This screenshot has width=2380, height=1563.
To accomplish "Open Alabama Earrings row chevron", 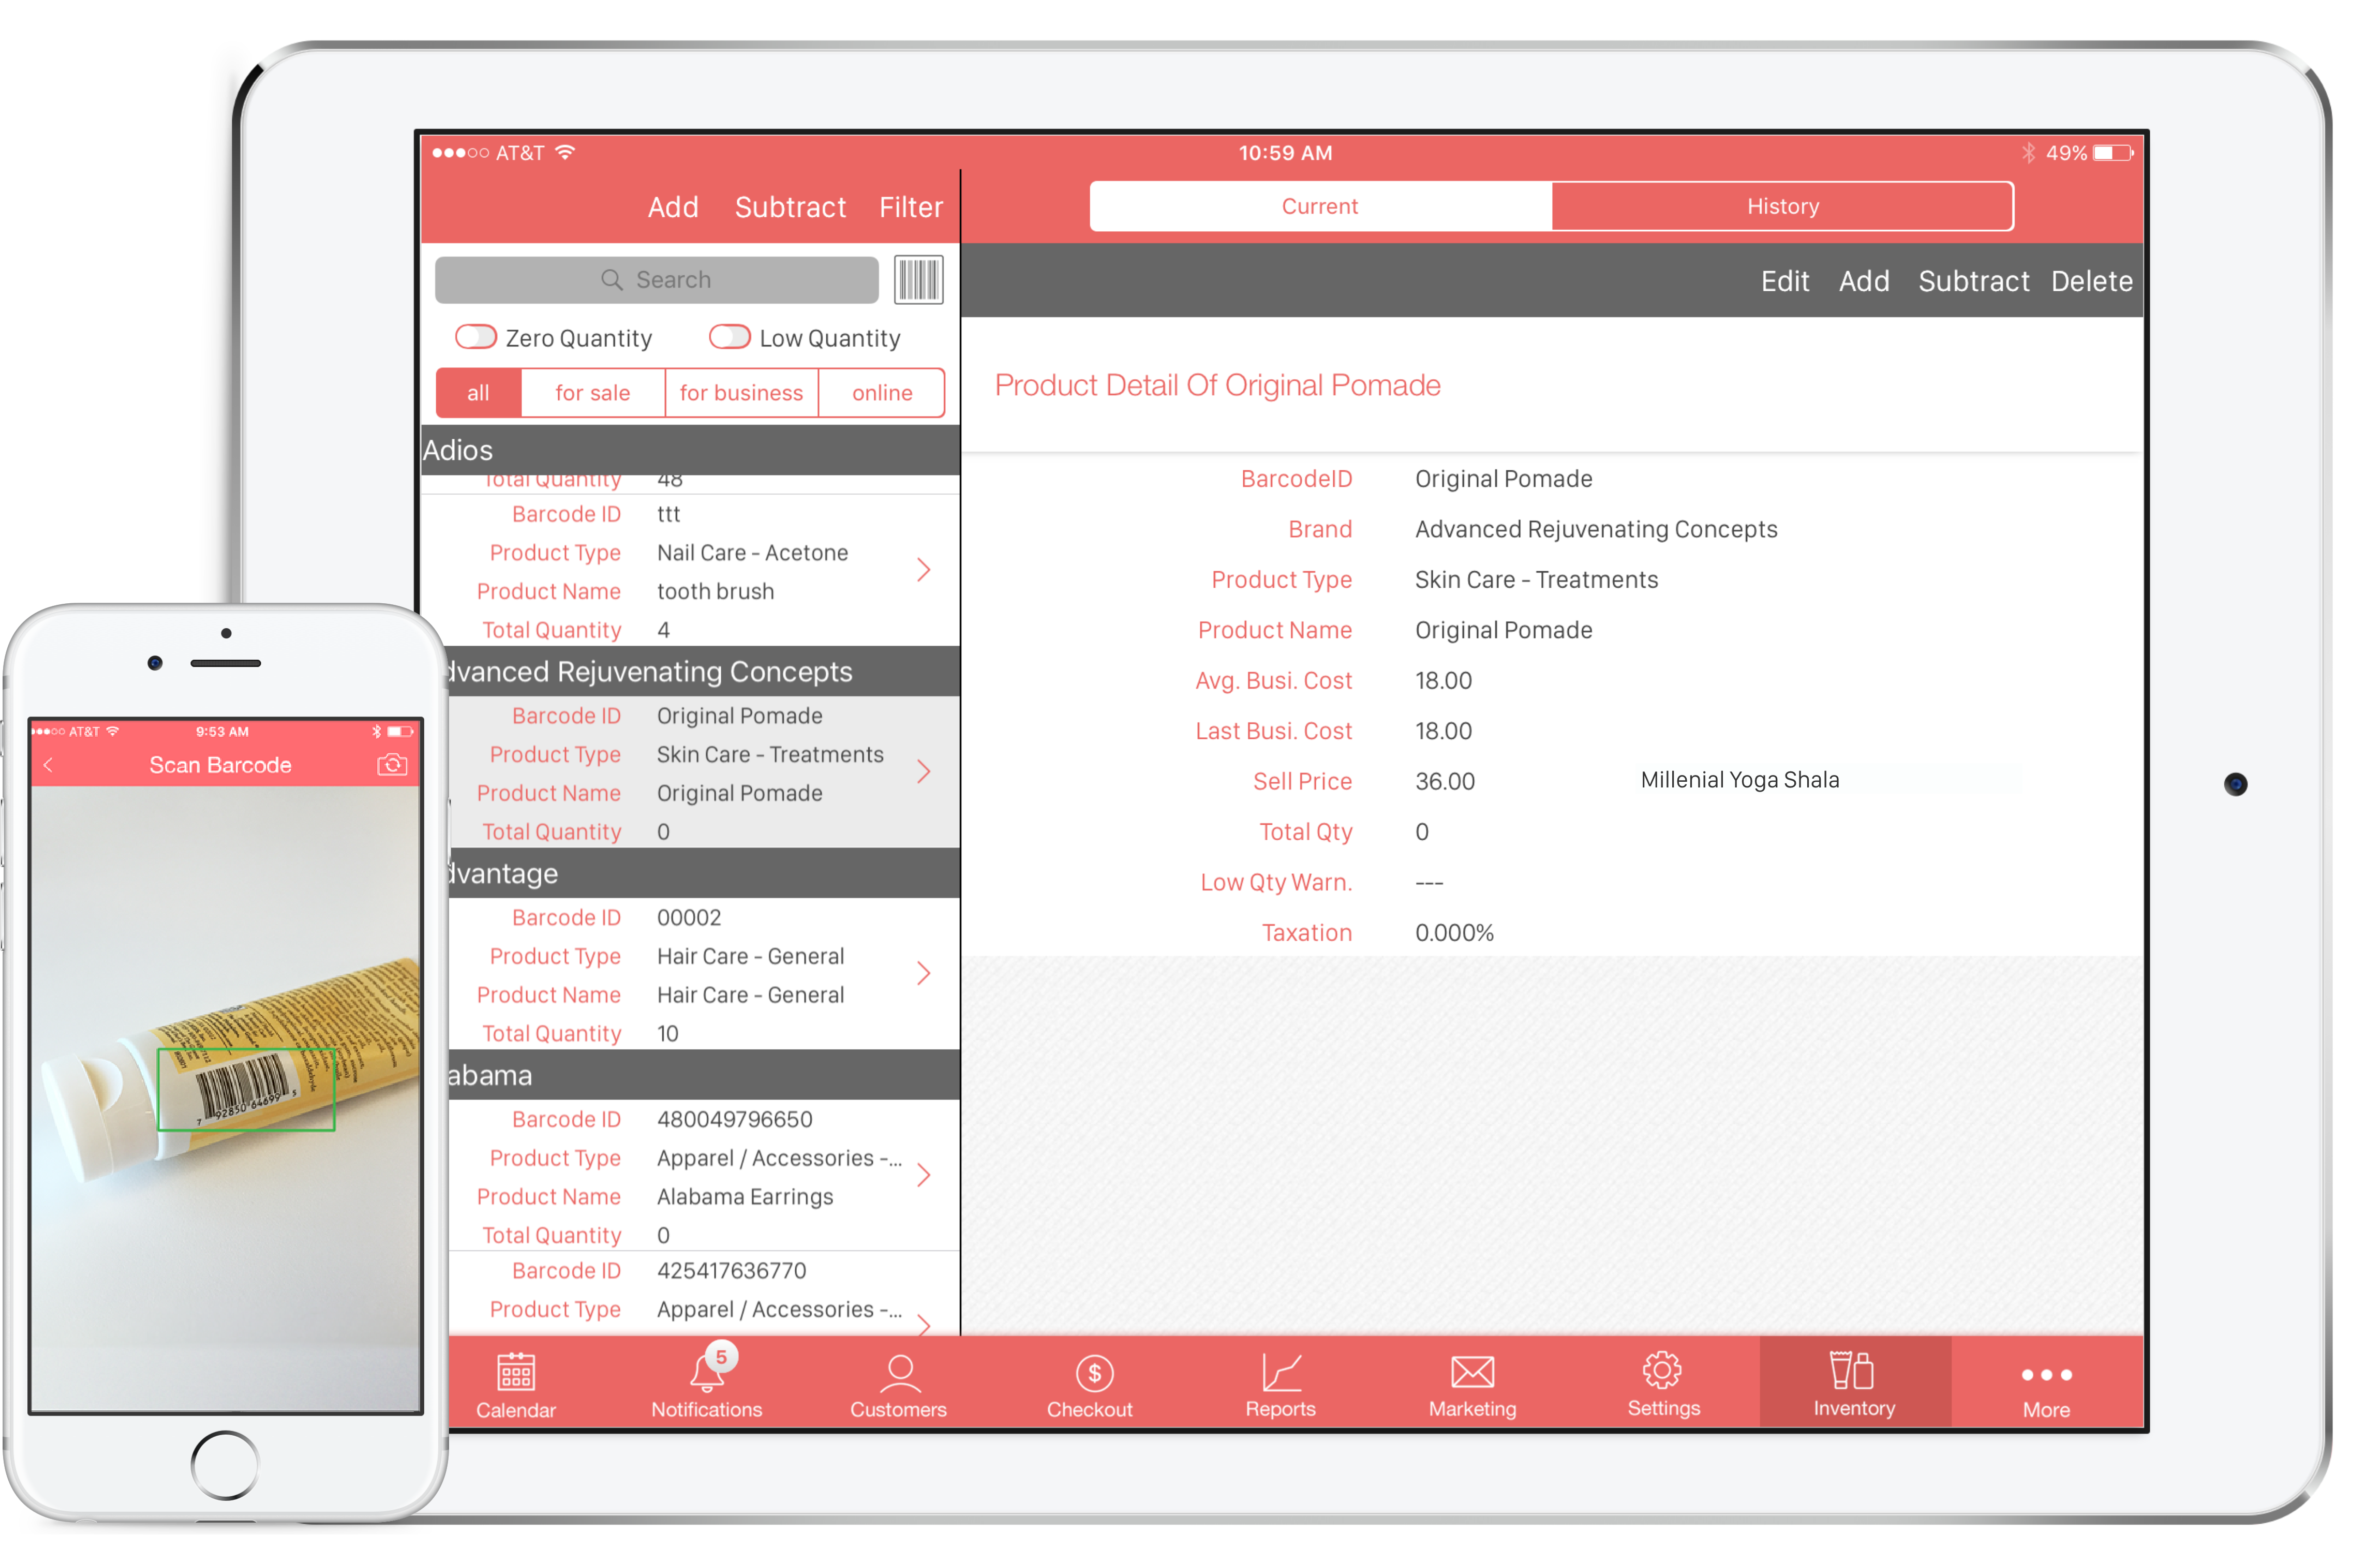I will (x=924, y=1175).
